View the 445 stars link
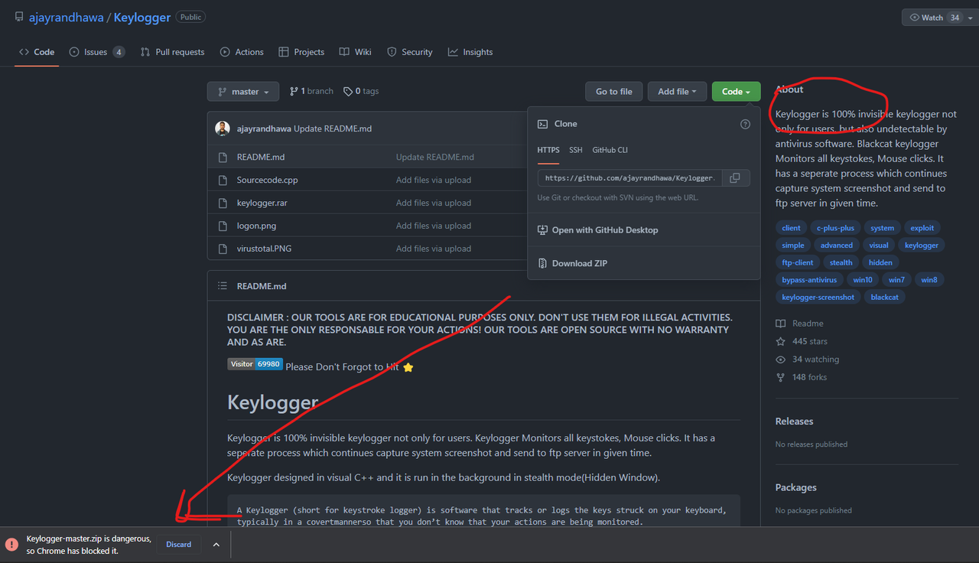This screenshot has height=563, width=979. pyautogui.click(x=802, y=341)
